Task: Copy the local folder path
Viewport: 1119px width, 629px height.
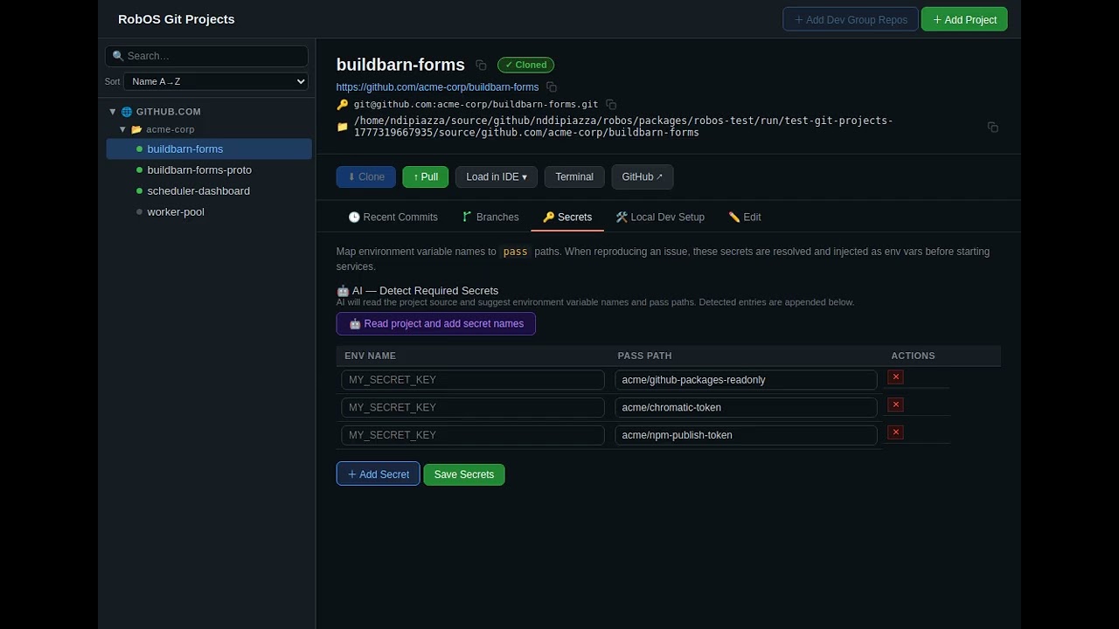Action: click(x=993, y=128)
